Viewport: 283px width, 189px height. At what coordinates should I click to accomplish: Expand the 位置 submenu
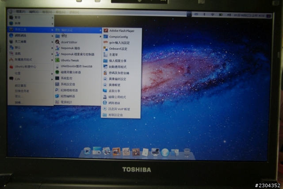pos(31,73)
